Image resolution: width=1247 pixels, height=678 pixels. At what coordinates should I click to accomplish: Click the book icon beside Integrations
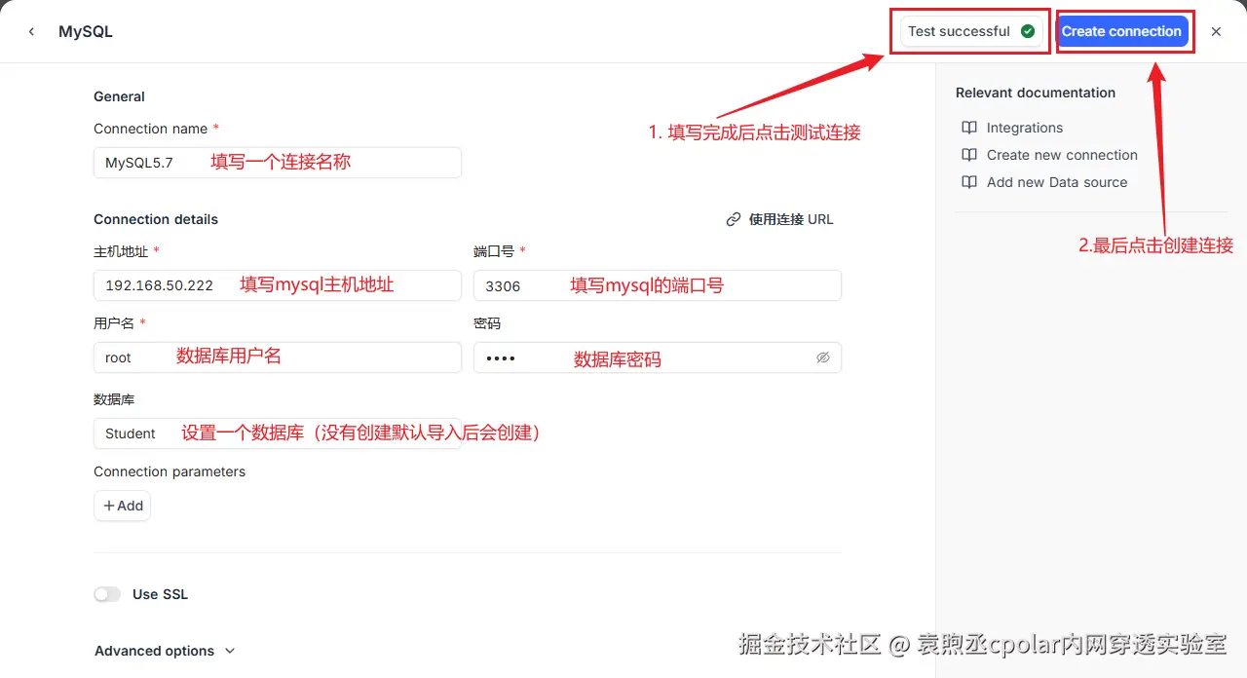(969, 128)
